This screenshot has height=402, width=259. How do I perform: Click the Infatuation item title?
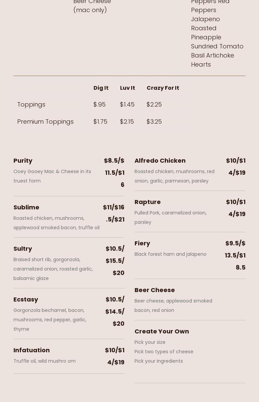tap(32, 350)
